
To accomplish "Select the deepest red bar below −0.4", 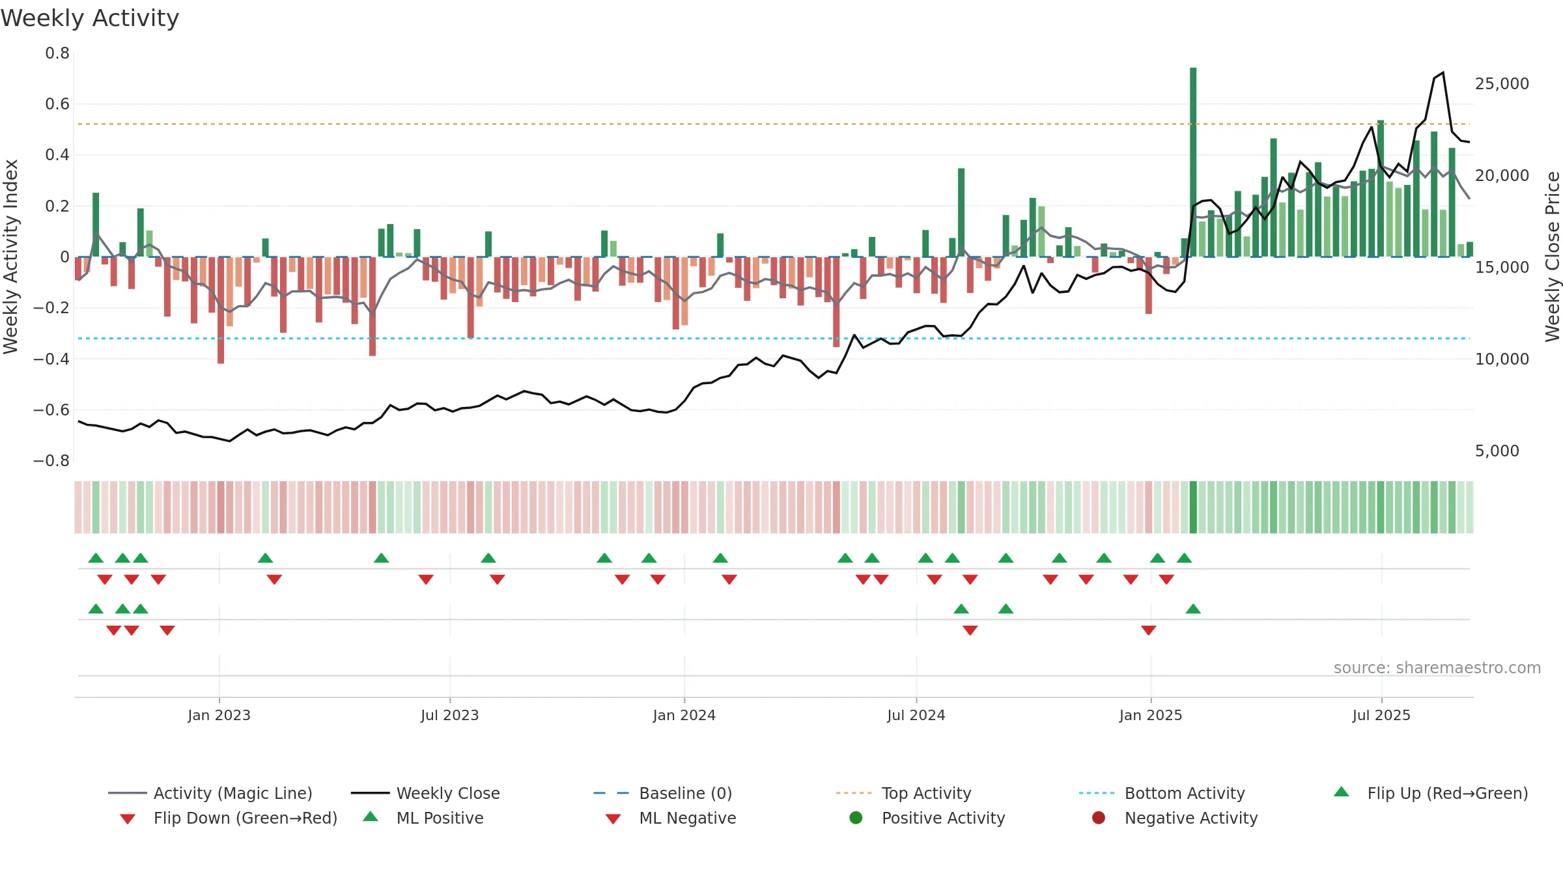I will click(x=221, y=310).
